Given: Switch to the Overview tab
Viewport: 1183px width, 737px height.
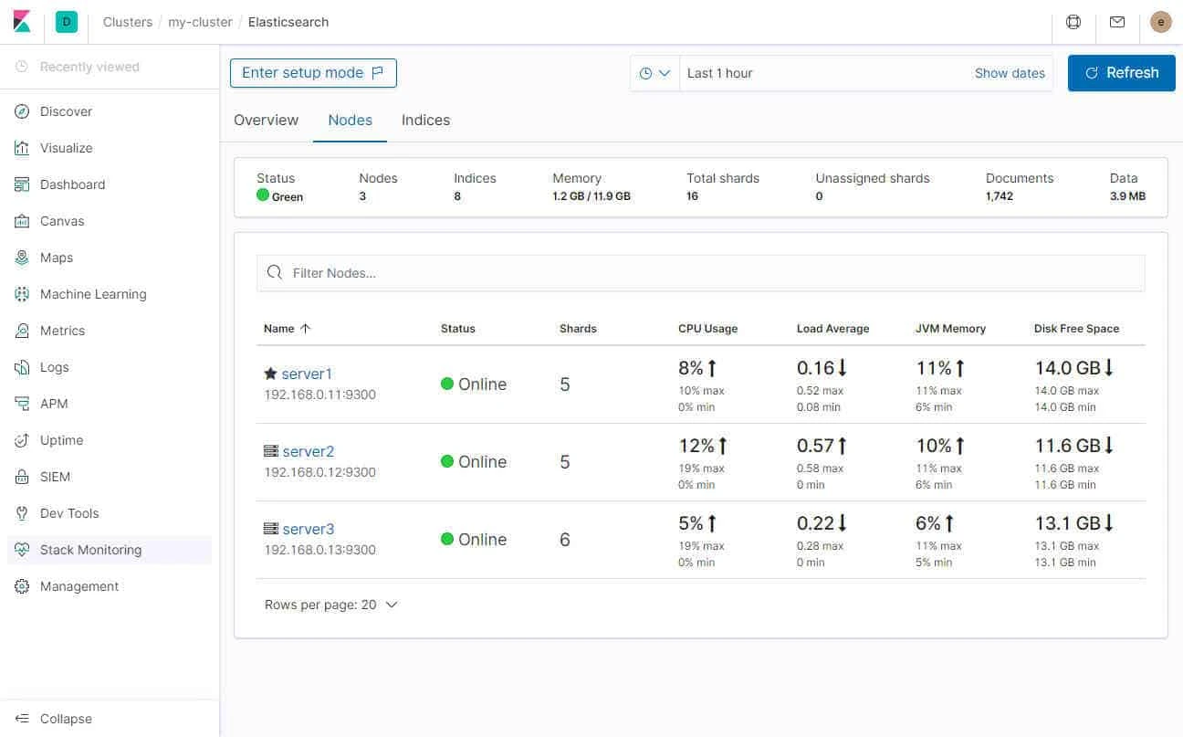Looking at the screenshot, I should (266, 120).
